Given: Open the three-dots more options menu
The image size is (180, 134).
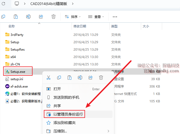Looking at the screenshot, I should click(115, 17).
